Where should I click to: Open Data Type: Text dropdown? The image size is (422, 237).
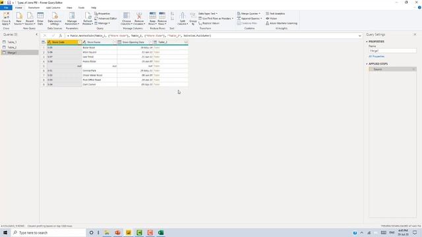tap(208, 13)
